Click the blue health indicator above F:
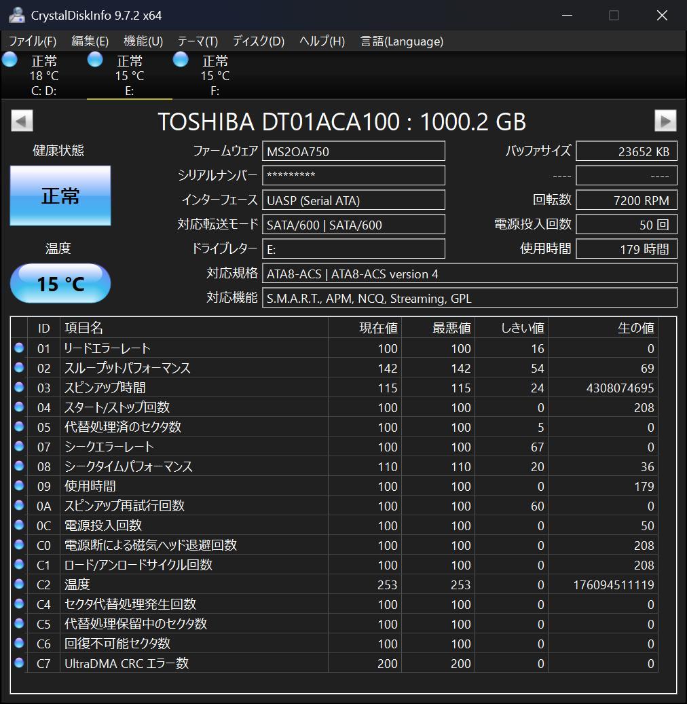The image size is (687, 704). (x=181, y=60)
